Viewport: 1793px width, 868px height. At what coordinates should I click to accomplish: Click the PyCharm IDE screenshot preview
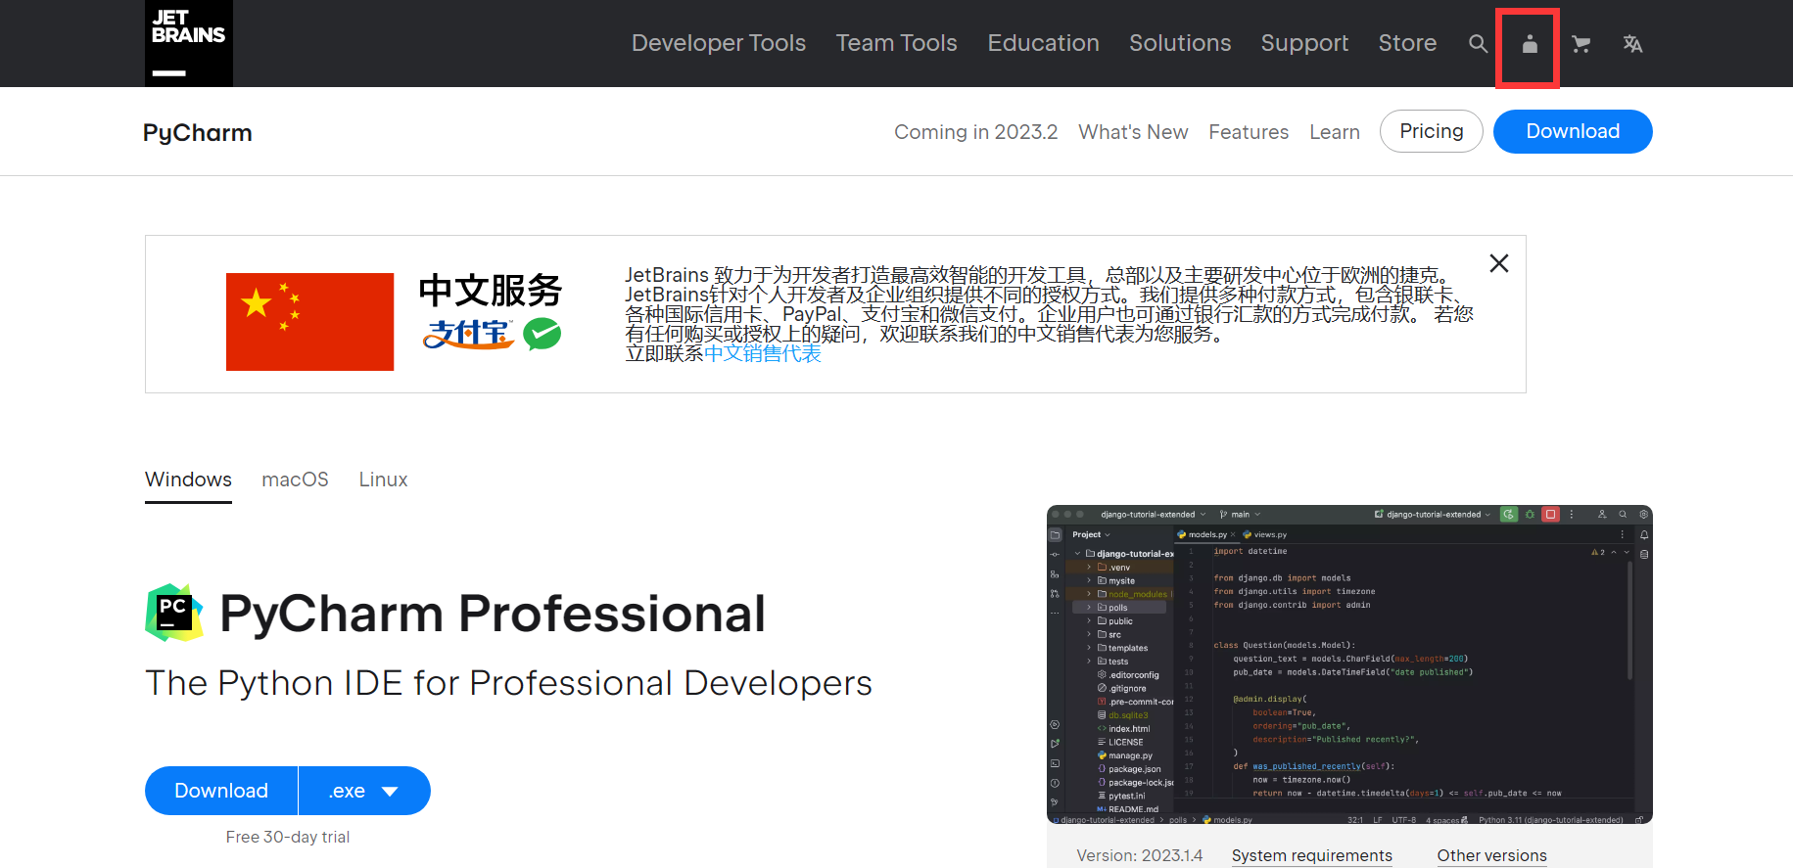pyautogui.click(x=1349, y=664)
